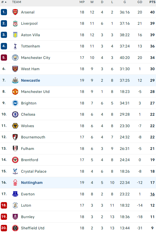Viewport: 156px width, 233px height.
Task: Click the Everton club crest icon
Action: (15, 194)
